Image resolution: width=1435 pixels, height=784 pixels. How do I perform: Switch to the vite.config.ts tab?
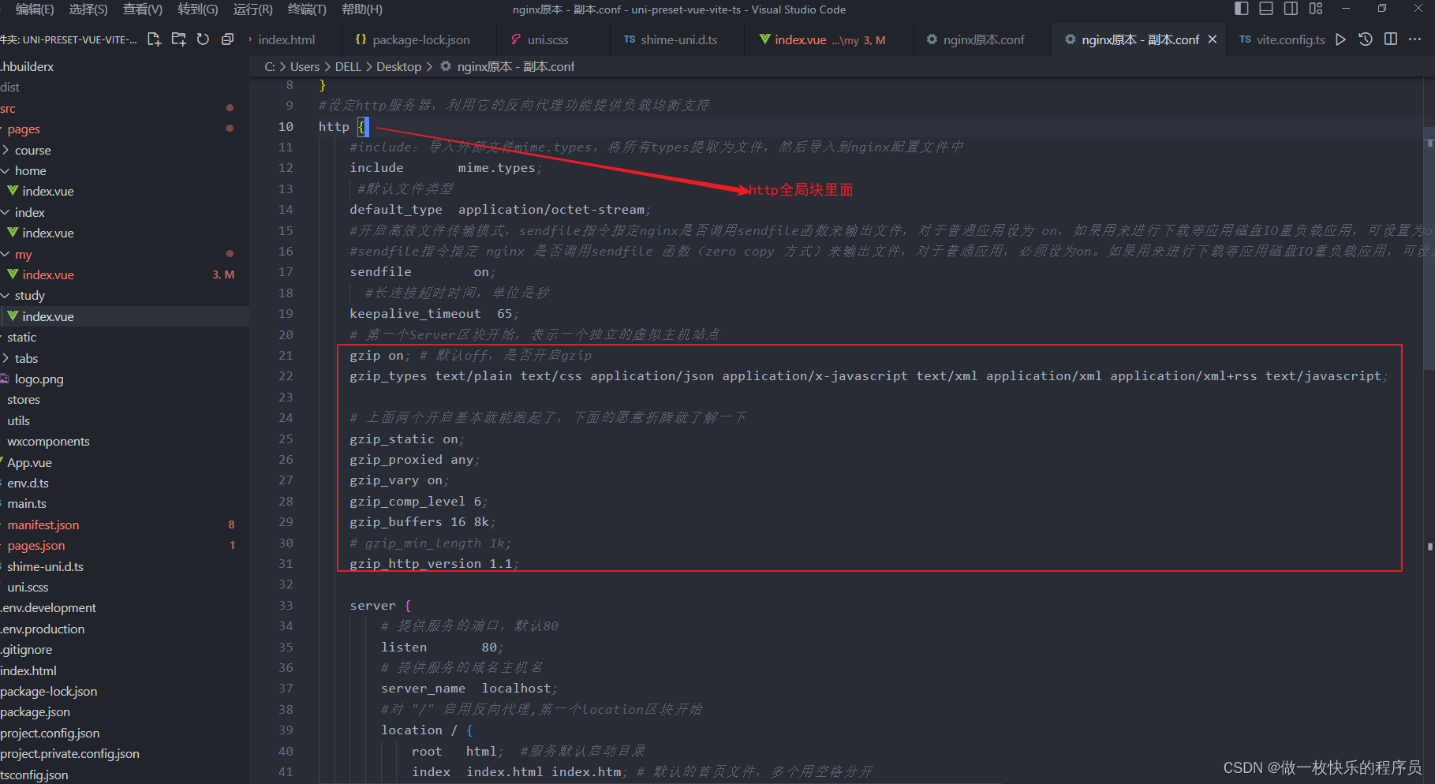tap(1290, 39)
